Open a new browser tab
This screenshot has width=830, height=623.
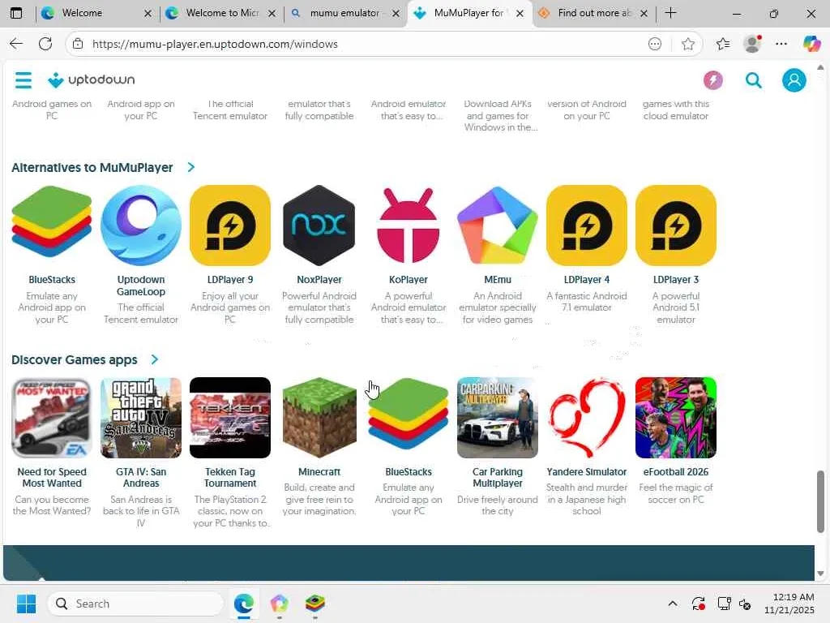click(x=670, y=13)
